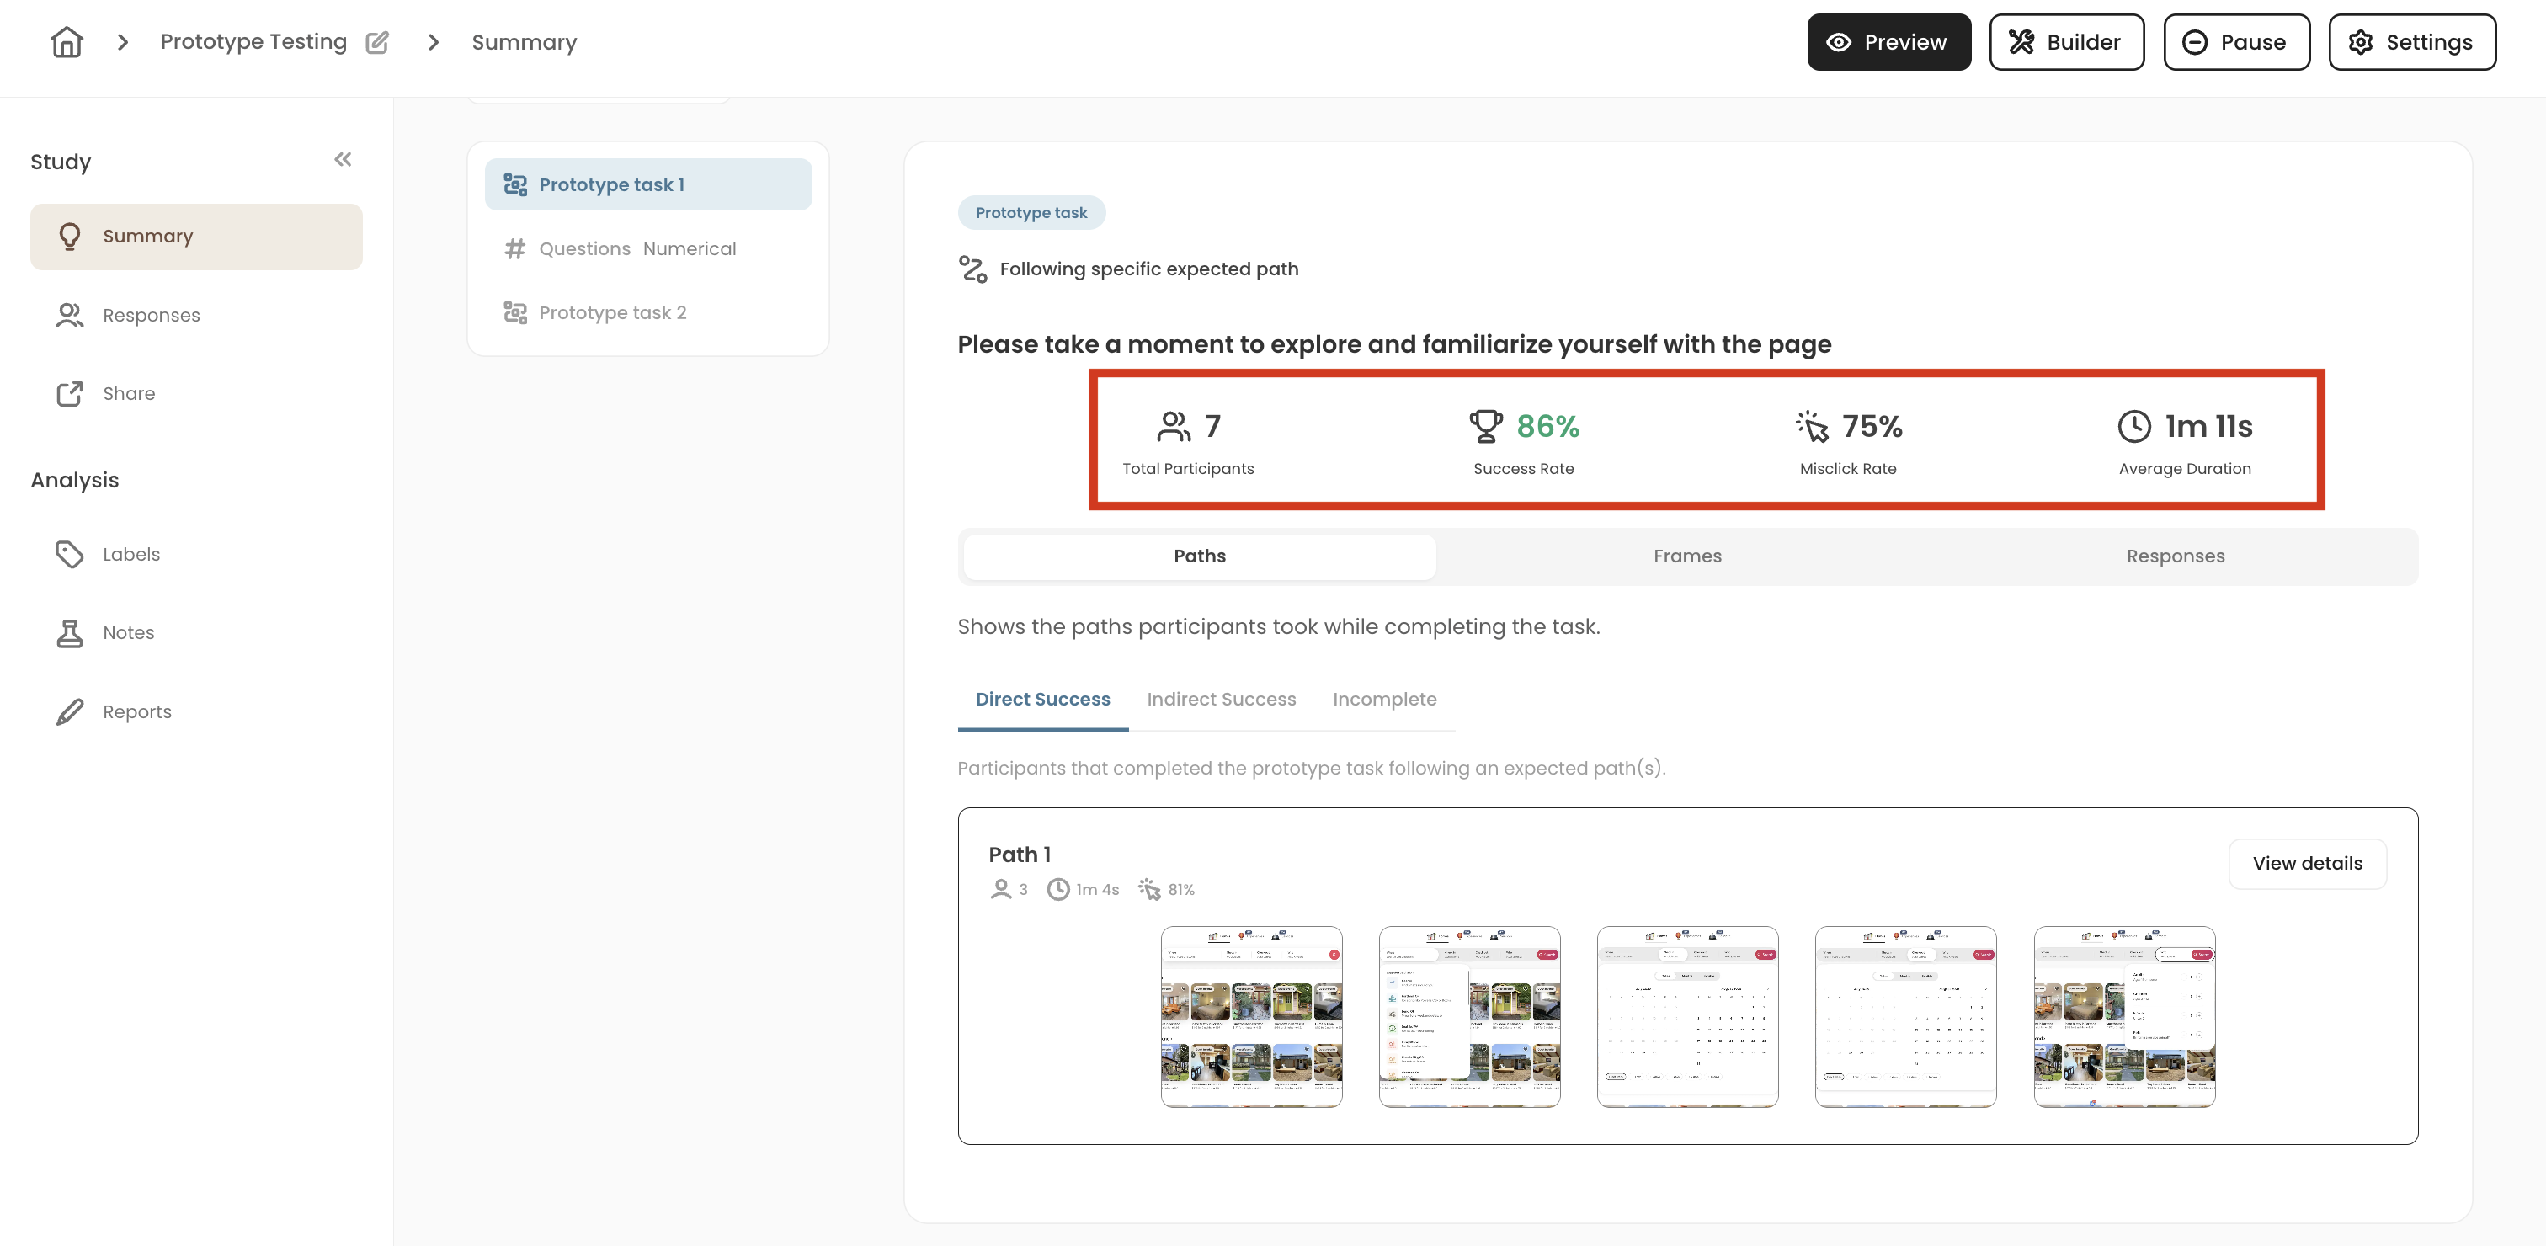Open Labels under Analysis
The height and width of the screenshot is (1246, 2546).
pos(197,554)
